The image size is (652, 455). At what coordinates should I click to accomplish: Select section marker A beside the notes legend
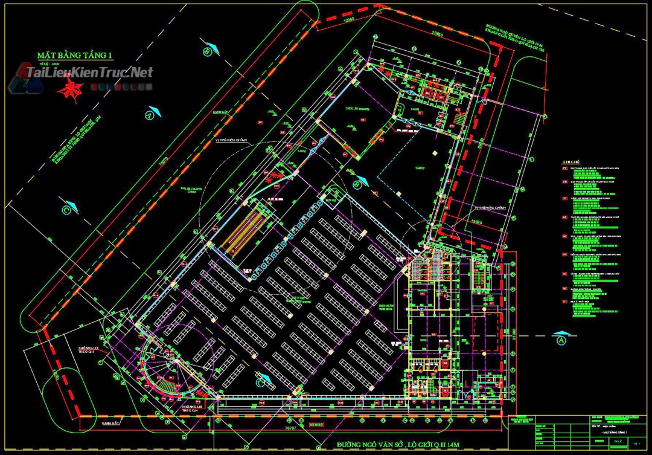(x=561, y=339)
